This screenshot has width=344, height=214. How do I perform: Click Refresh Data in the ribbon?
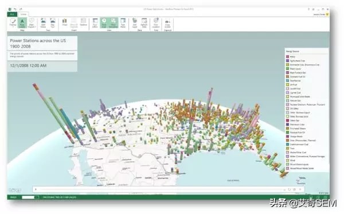click(x=144, y=23)
